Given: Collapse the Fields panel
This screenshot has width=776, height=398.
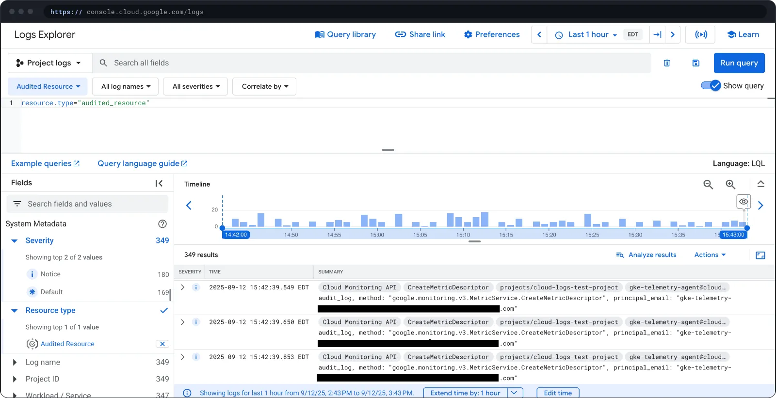Looking at the screenshot, I should coord(159,183).
